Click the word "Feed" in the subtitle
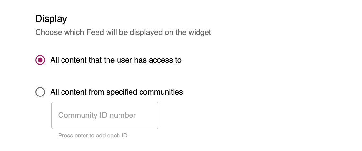This screenshot has height=151, width=362. pos(95,33)
